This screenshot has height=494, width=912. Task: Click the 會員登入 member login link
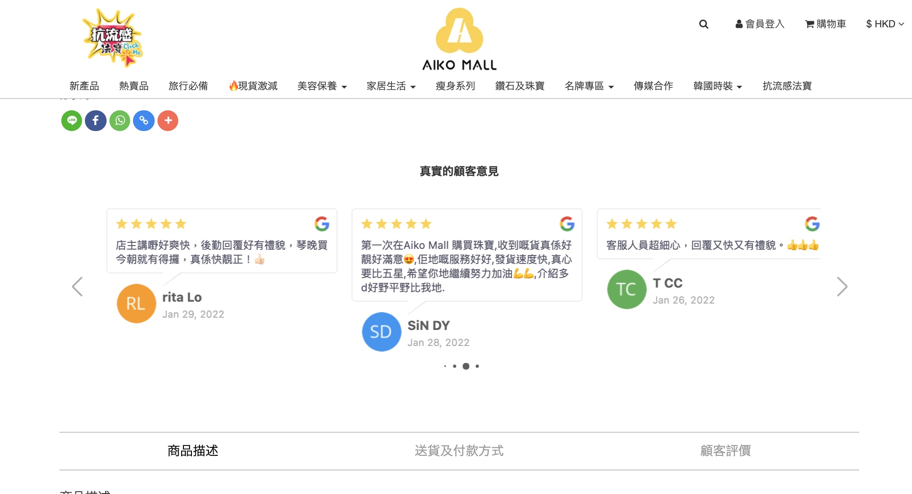760,24
